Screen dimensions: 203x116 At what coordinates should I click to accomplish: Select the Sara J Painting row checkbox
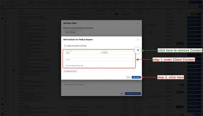click(x=8, y=14)
